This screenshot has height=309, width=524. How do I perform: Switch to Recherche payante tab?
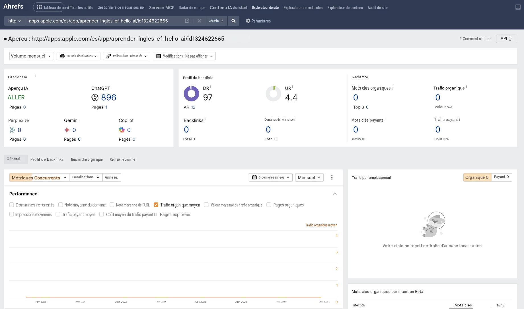122,159
